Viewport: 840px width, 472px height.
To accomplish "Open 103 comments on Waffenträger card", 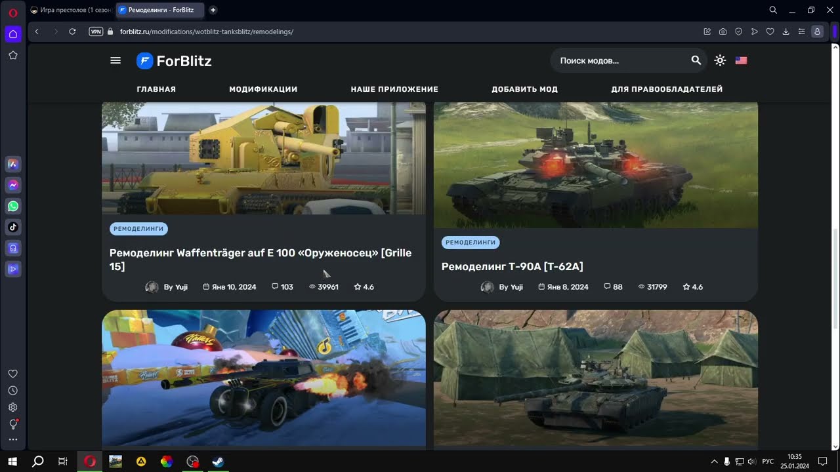I will point(282,287).
